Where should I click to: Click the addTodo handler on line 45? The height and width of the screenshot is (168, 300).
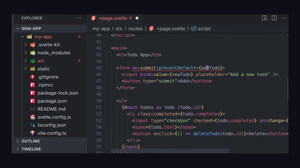pyautogui.click(x=210, y=68)
